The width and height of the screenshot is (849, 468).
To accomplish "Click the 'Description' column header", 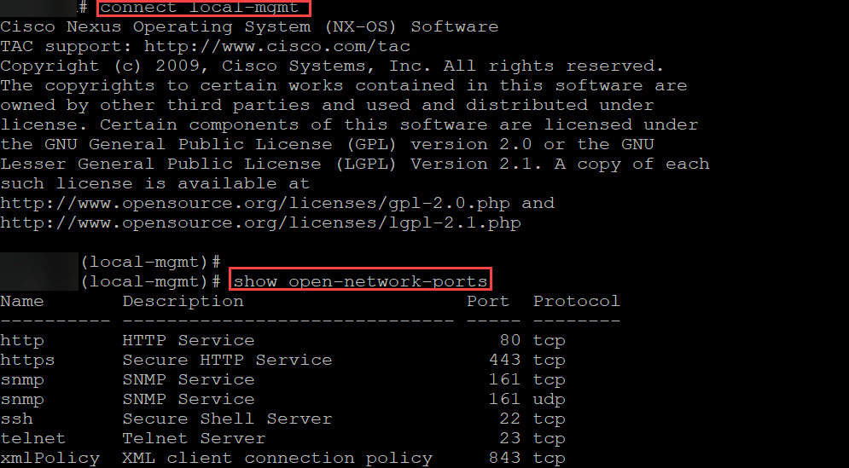I will click(x=183, y=302).
